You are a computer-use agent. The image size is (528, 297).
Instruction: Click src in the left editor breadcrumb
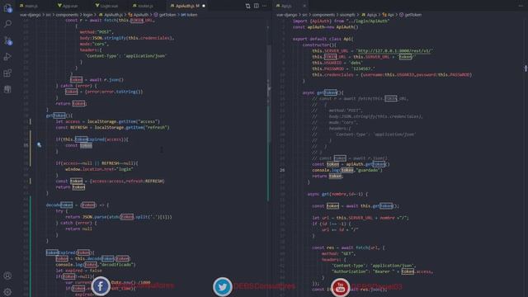(48, 15)
